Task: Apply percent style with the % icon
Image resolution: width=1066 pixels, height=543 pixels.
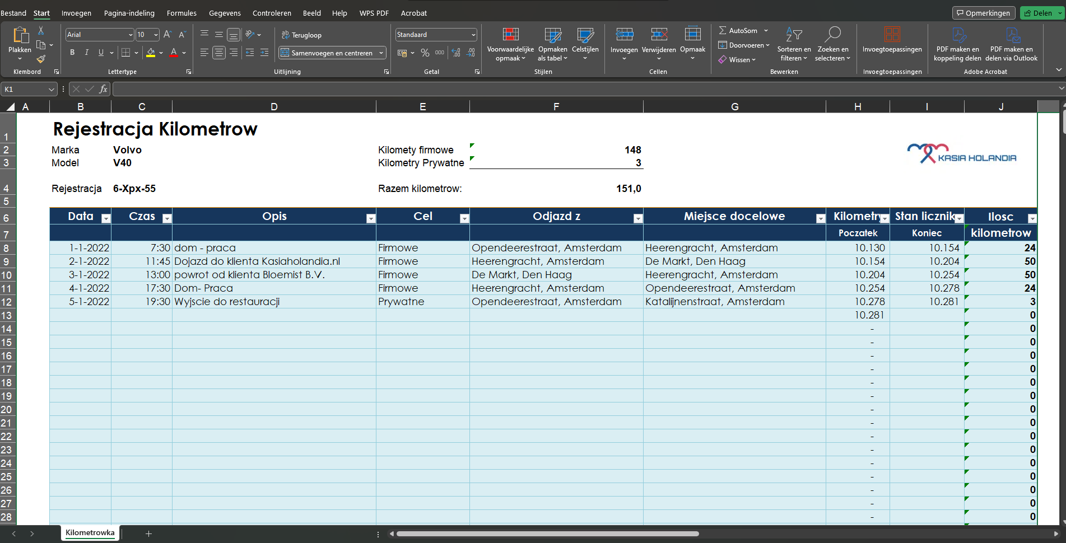Action: (x=425, y=53)
